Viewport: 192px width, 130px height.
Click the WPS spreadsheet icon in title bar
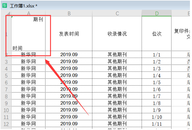pos(5,6)
